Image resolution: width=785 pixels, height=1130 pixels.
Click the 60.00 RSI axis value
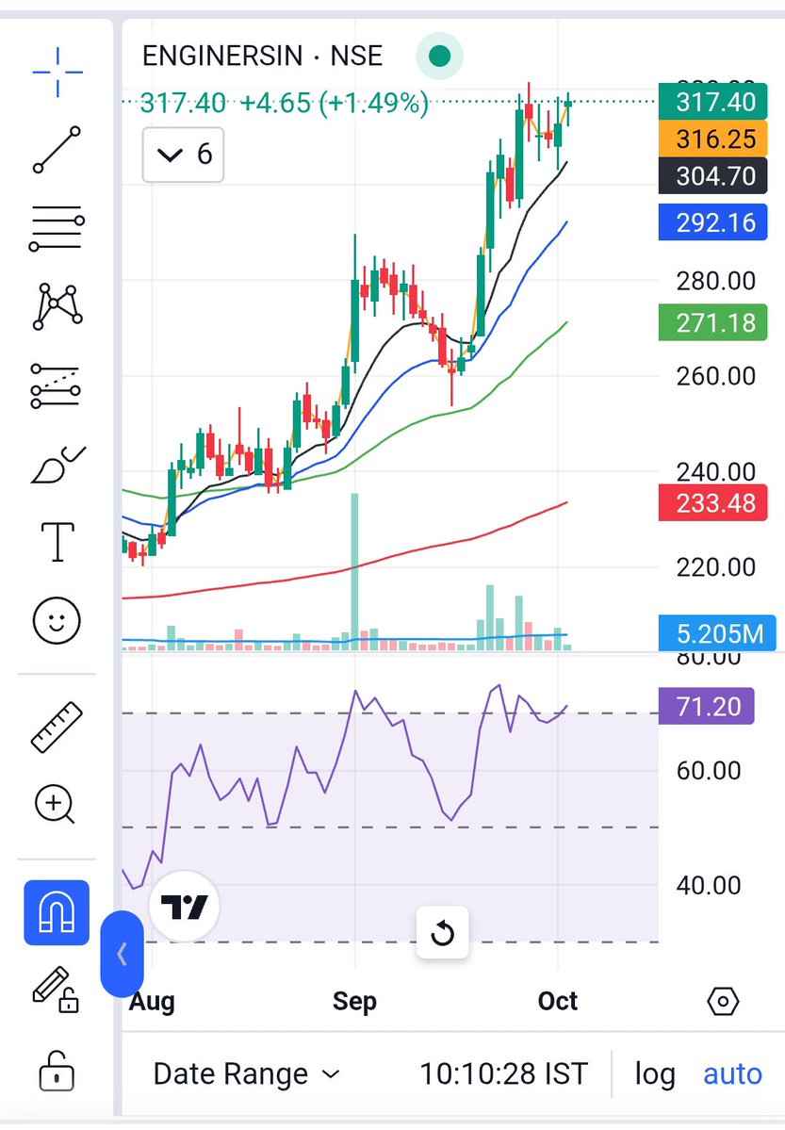coord(709,770)
